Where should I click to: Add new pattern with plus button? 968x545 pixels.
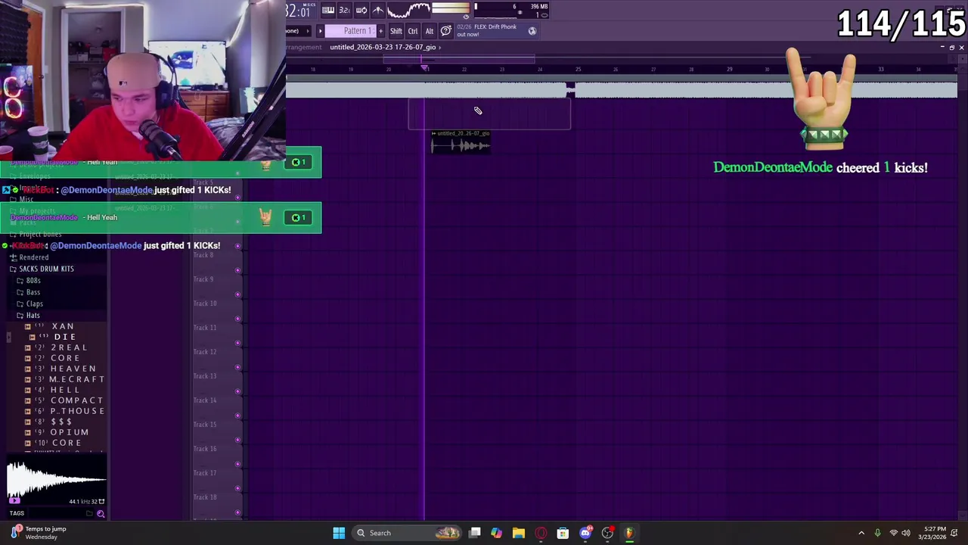point(380,31)
